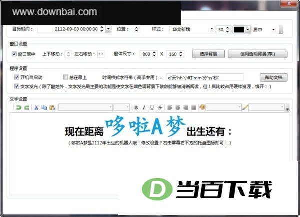Click the 位置 spinner control
This screenshot has height=217, width=300.
[x=136, y=29]
